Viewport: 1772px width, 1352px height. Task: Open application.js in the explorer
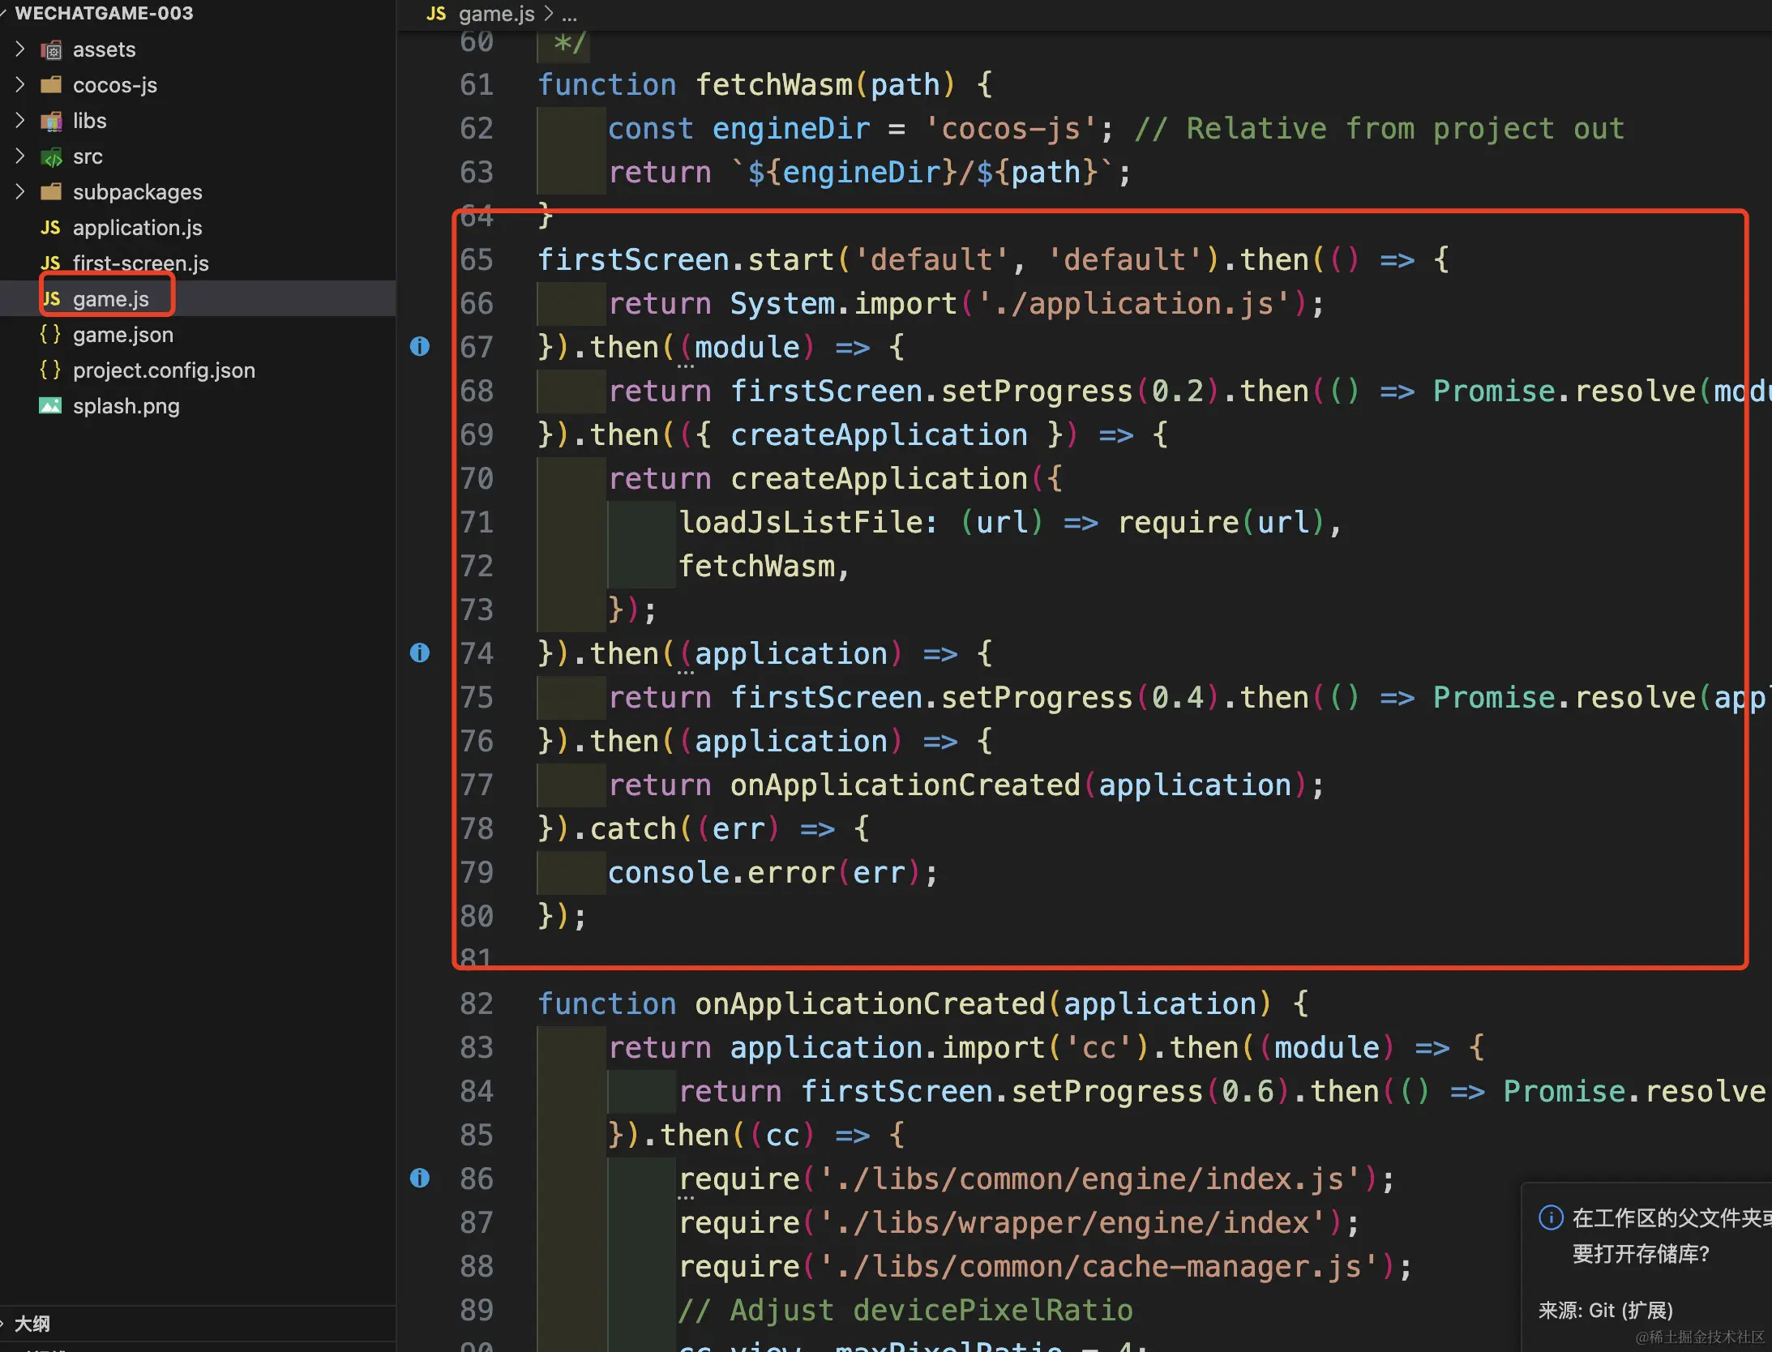(x=137, y=228)
